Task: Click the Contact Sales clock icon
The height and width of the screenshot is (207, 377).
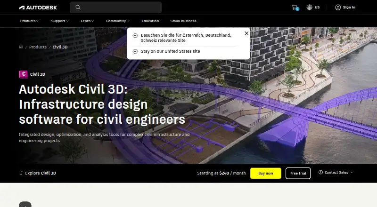Action: pyautogui.click(x=320, y=172)
